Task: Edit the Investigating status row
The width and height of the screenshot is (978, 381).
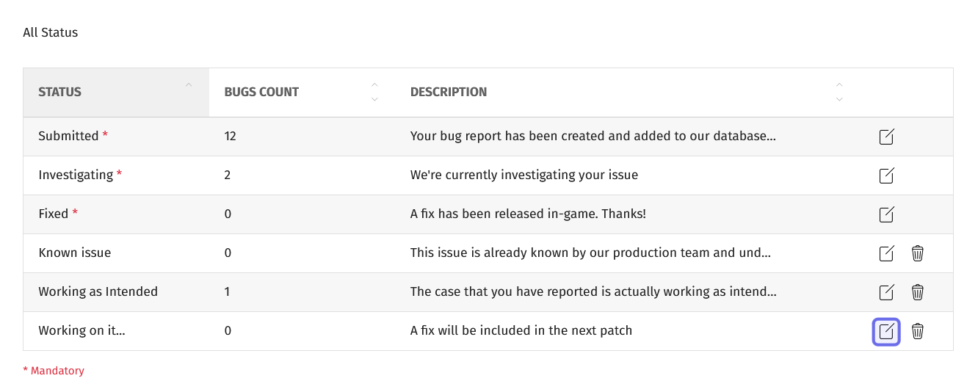Action: [886, 175]
